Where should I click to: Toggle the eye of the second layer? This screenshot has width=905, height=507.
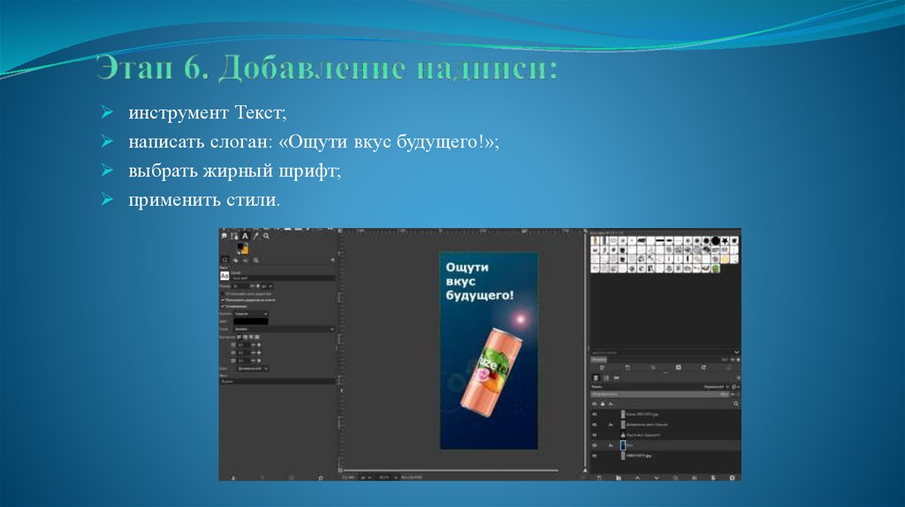[x=595, y=425]
